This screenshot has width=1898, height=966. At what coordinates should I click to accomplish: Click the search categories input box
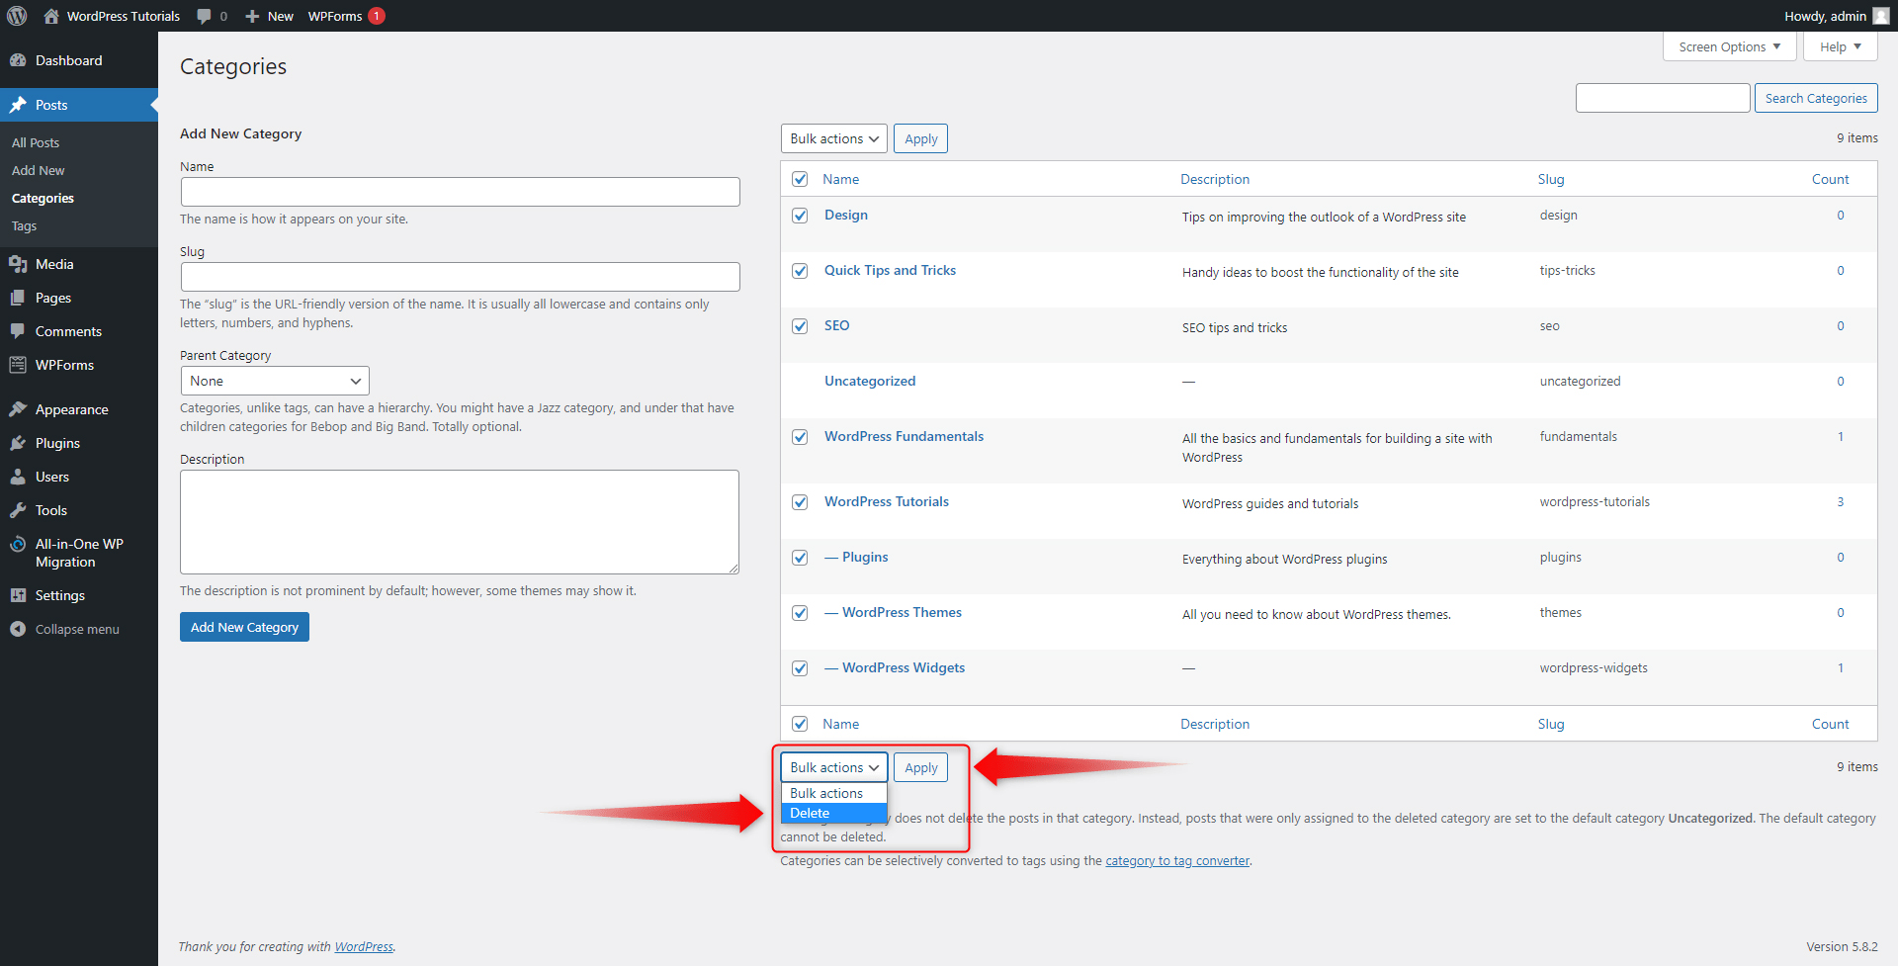[1663, 98]
